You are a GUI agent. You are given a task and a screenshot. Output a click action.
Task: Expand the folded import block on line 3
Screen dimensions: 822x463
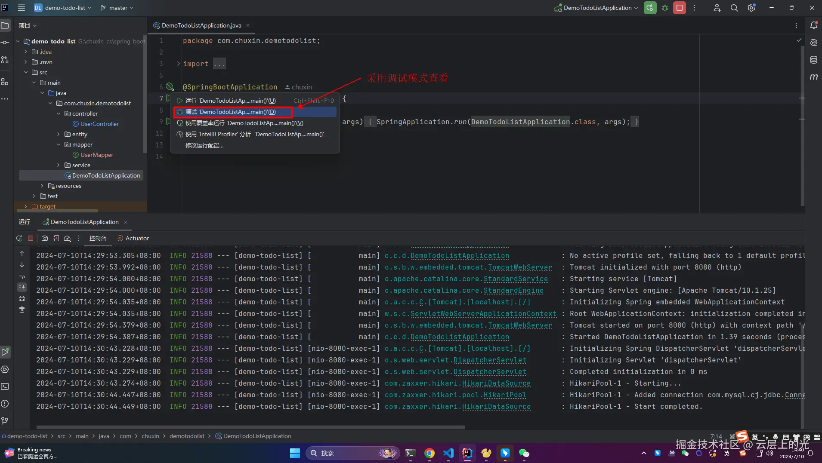178,64
